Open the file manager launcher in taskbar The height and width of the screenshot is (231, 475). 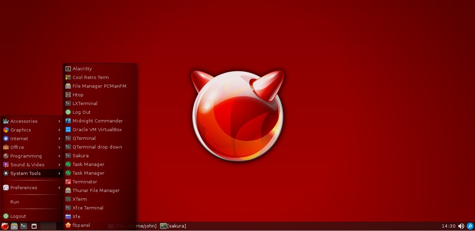pos(14,226)
